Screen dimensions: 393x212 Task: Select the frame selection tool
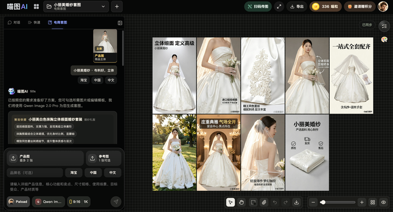[x=253, y=202]
